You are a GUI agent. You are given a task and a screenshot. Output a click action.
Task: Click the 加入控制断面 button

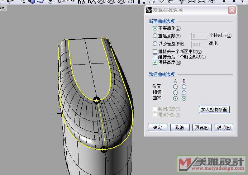point(214,110)
